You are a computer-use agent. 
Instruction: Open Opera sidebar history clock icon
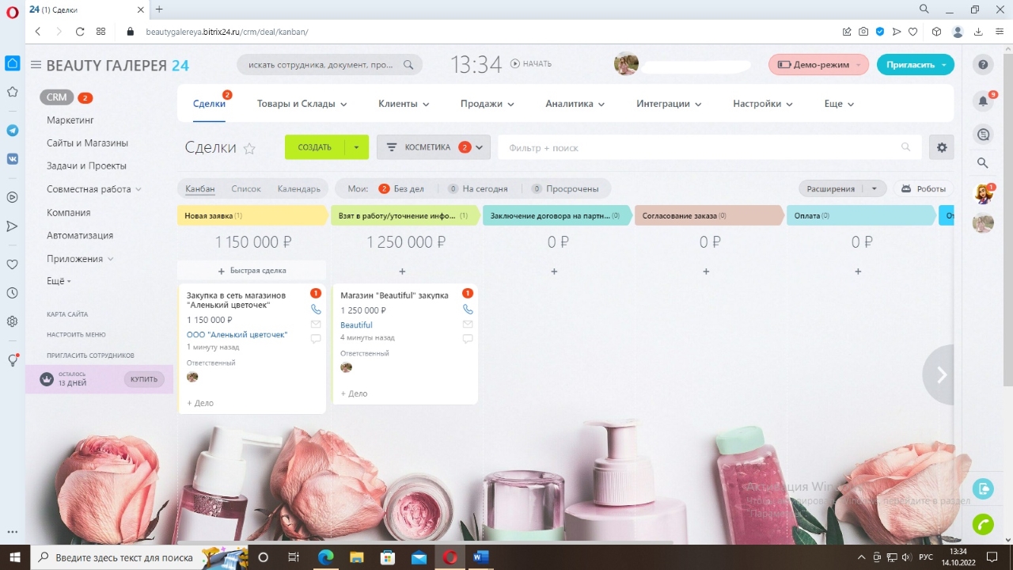(x=13, y=293)
